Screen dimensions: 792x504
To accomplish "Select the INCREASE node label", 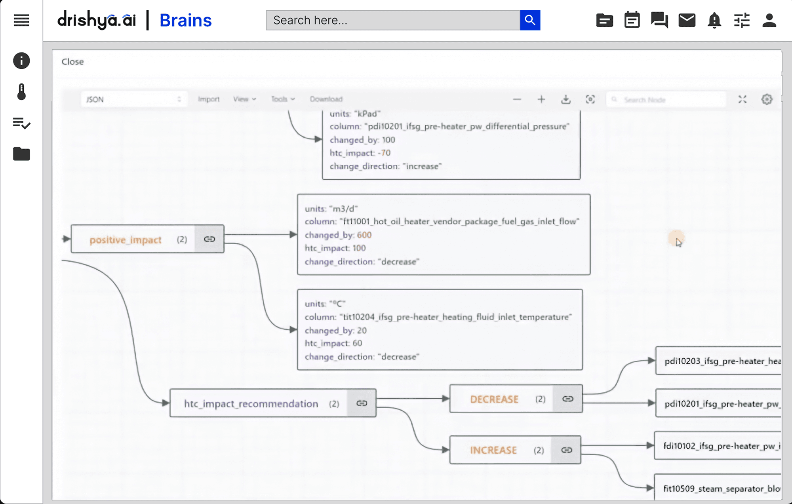I will [x=493, y=450].
